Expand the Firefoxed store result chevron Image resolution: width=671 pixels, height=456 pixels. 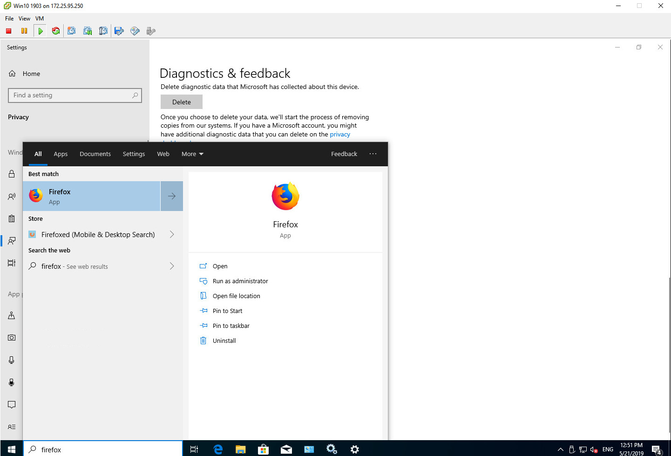tap(172, 234)
